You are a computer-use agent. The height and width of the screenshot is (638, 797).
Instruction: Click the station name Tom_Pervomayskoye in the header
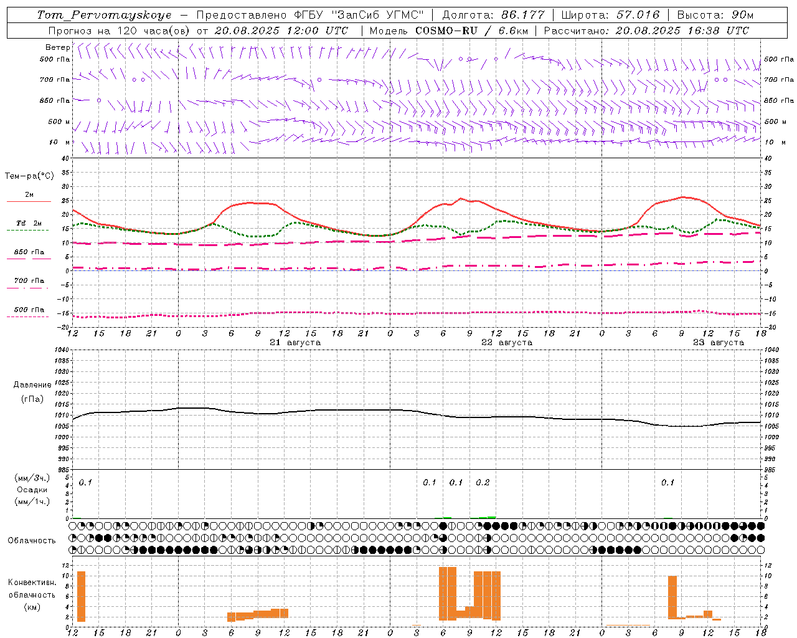(104, 15)
